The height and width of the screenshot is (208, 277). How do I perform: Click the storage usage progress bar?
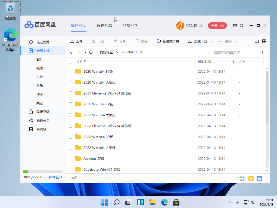tap(43, 172)
